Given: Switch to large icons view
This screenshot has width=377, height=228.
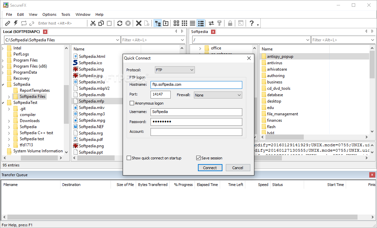Looking at the screenshot, I should [x=176, y=23].
